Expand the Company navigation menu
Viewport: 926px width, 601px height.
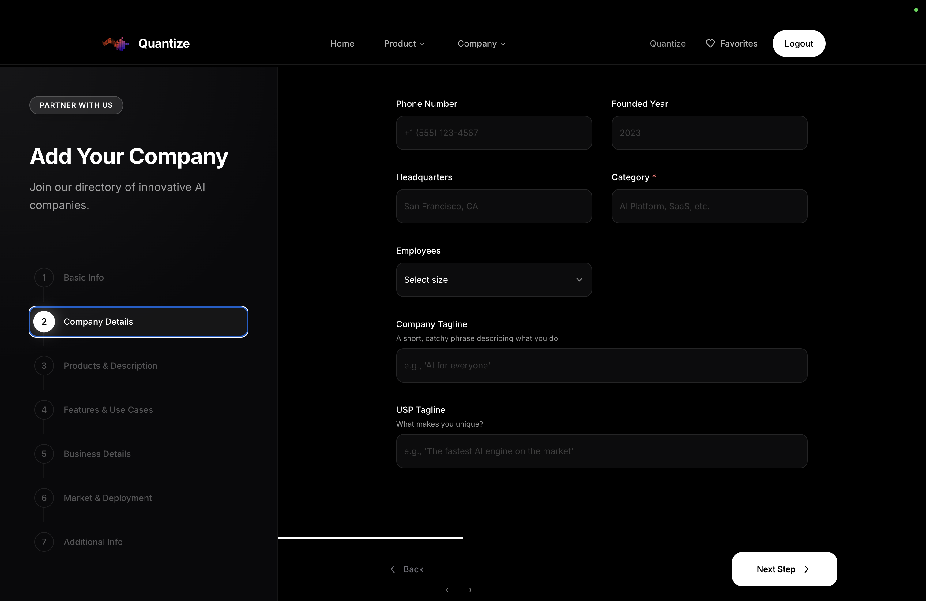click(x=481, y=43)
